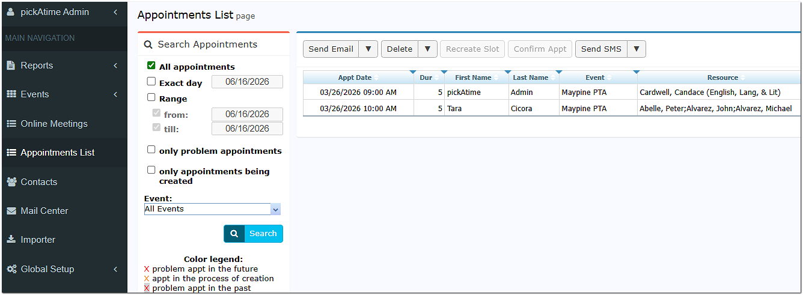Open the Send SMS dropdown arrow
This screenshot has height=295, width=803.
[x=637, y=49]
